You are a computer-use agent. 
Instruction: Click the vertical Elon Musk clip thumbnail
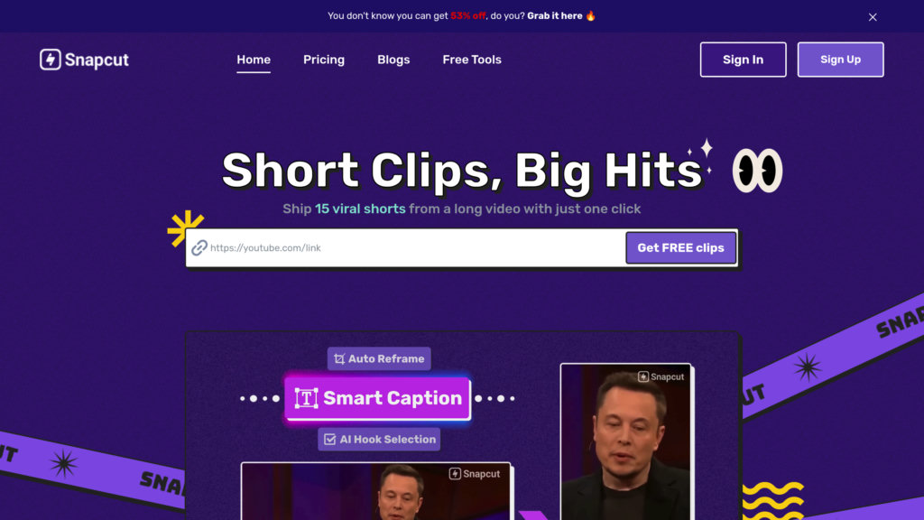[625, 441]
